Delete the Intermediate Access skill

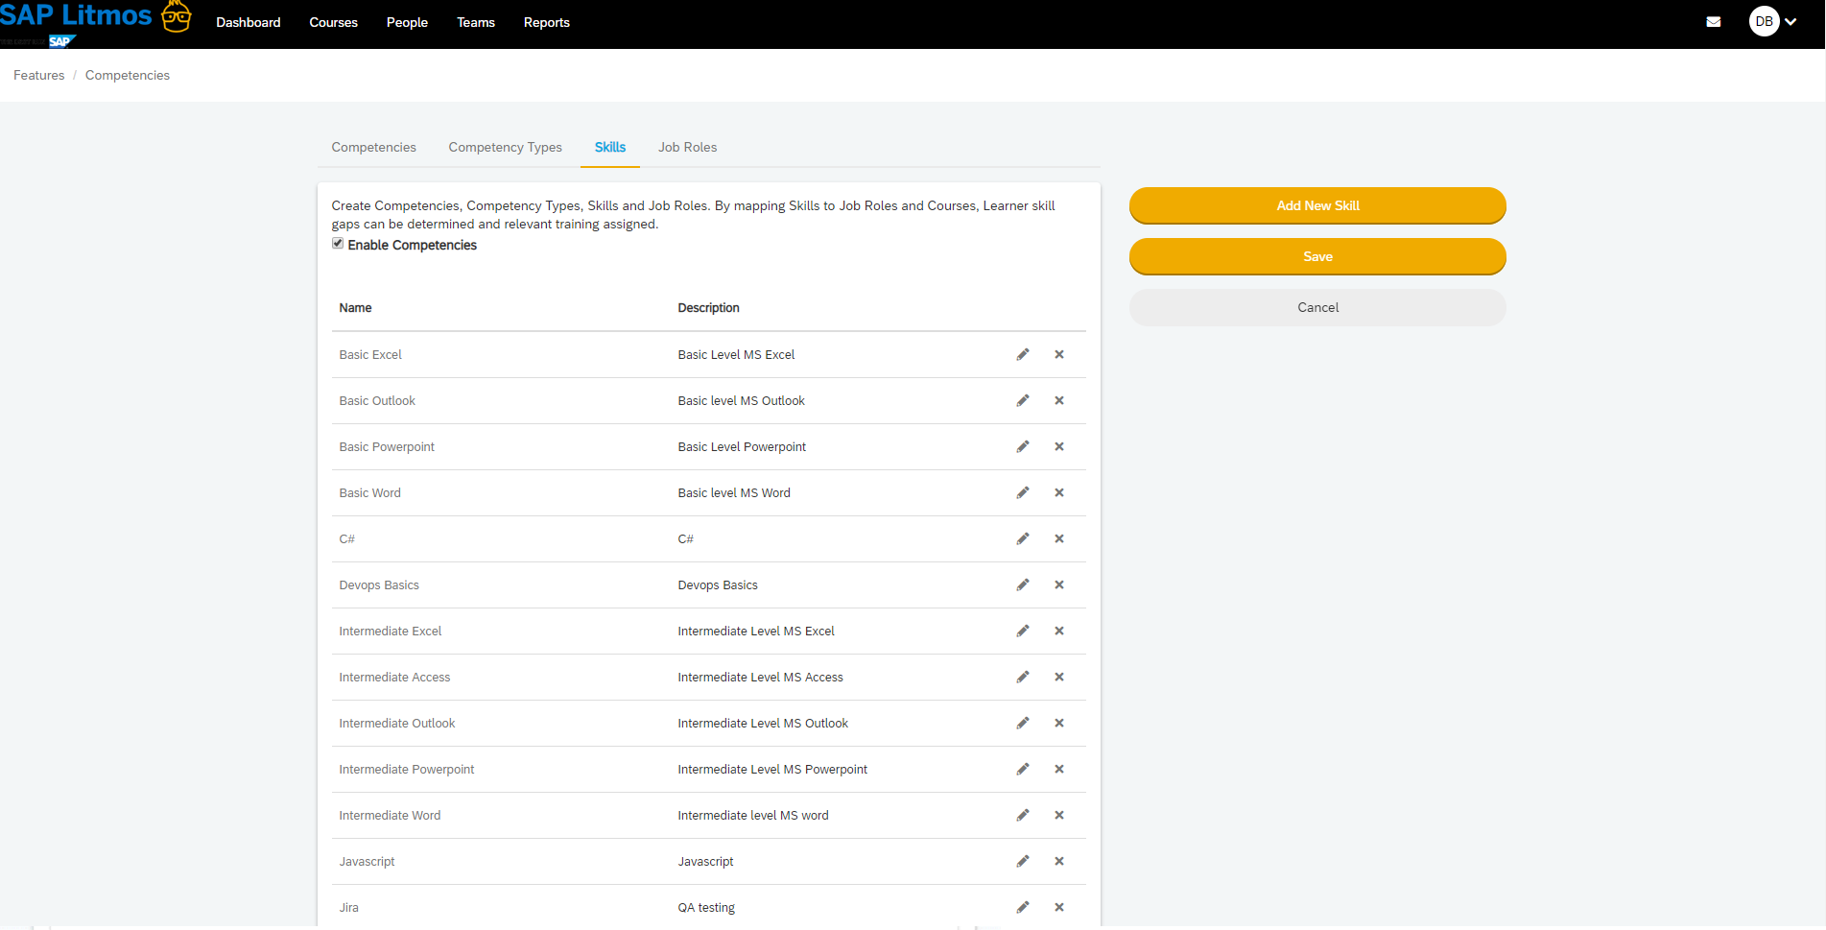coord(1059,677)
